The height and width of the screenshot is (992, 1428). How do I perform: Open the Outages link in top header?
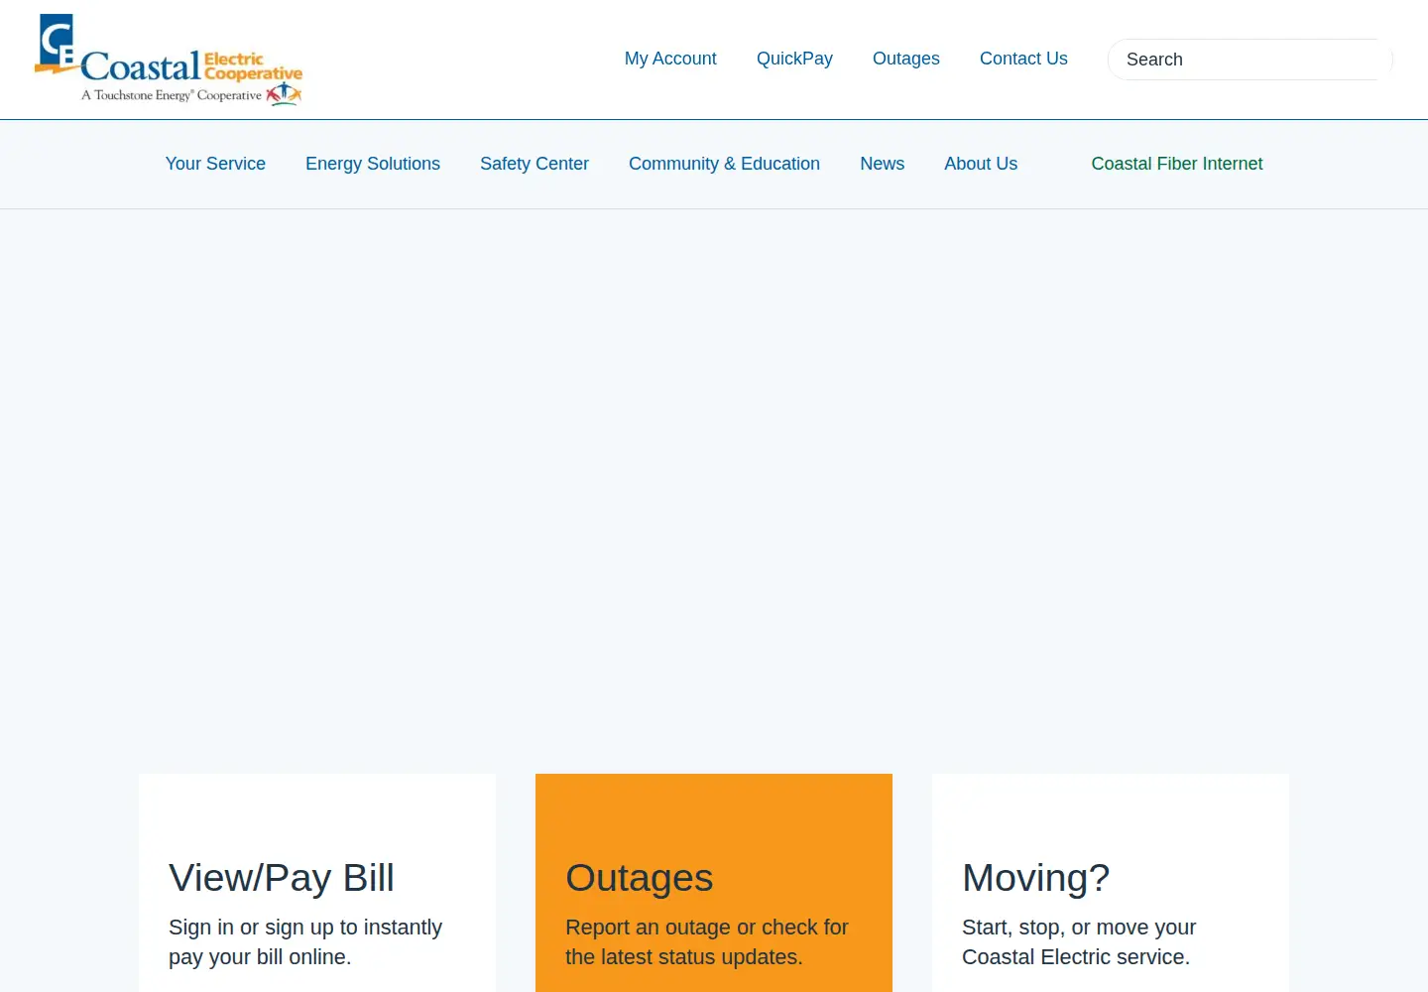tap(906, 59)
